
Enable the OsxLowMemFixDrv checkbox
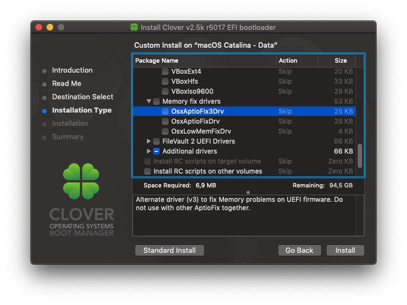pyautogui.click(x=165, y=131)
